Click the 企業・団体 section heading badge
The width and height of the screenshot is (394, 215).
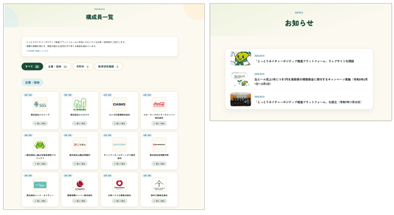(x=32, y=83)
